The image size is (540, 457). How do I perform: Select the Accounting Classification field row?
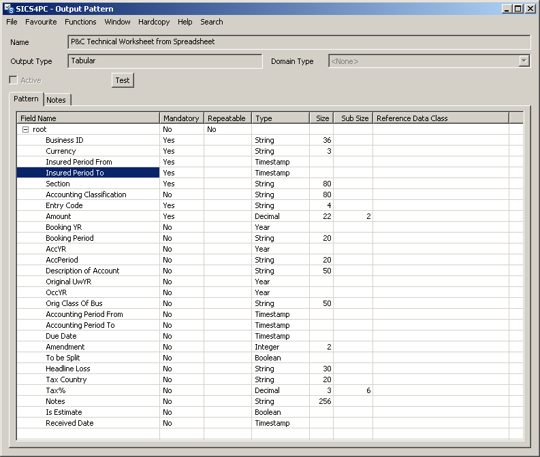pyautogui.click(x=86, y=194)
